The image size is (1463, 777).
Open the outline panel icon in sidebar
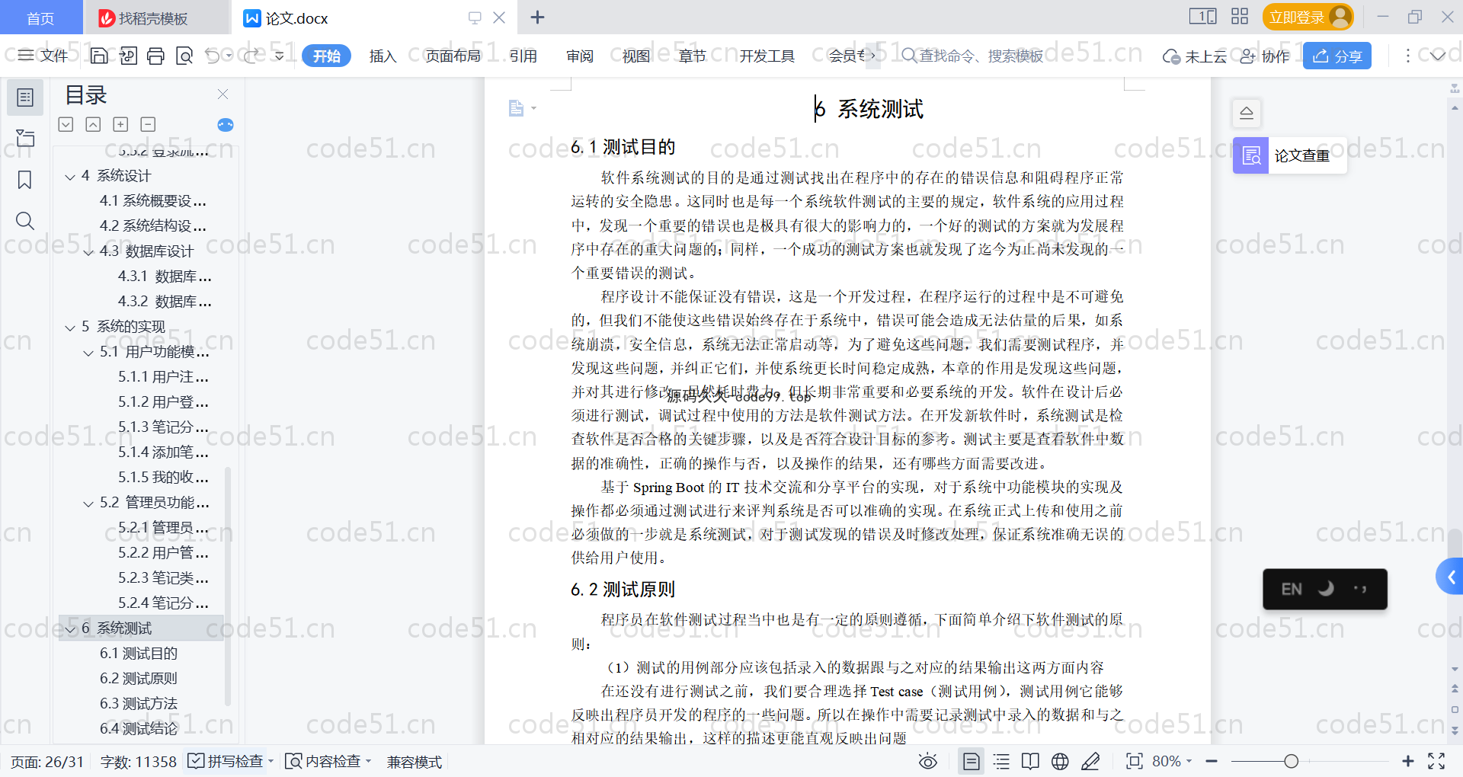(25, 98)
